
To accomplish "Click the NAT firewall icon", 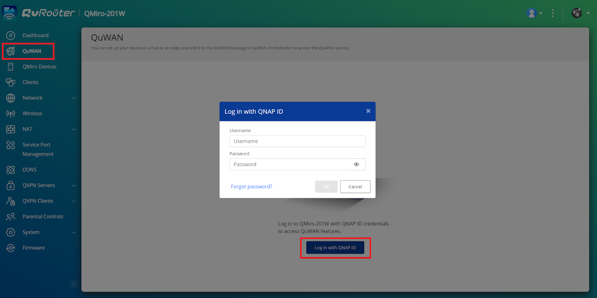I will 10,129.
